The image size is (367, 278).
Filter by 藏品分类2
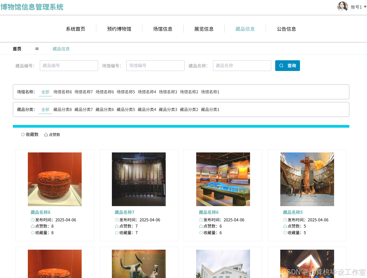click(x=189, y=109)
